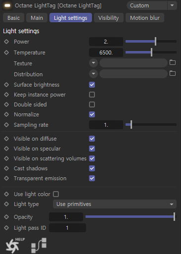The width and height of the screenshot is (181, 254).
Task: Open the Texture shader dropdown arrow
Action: (x=93, y=63)
